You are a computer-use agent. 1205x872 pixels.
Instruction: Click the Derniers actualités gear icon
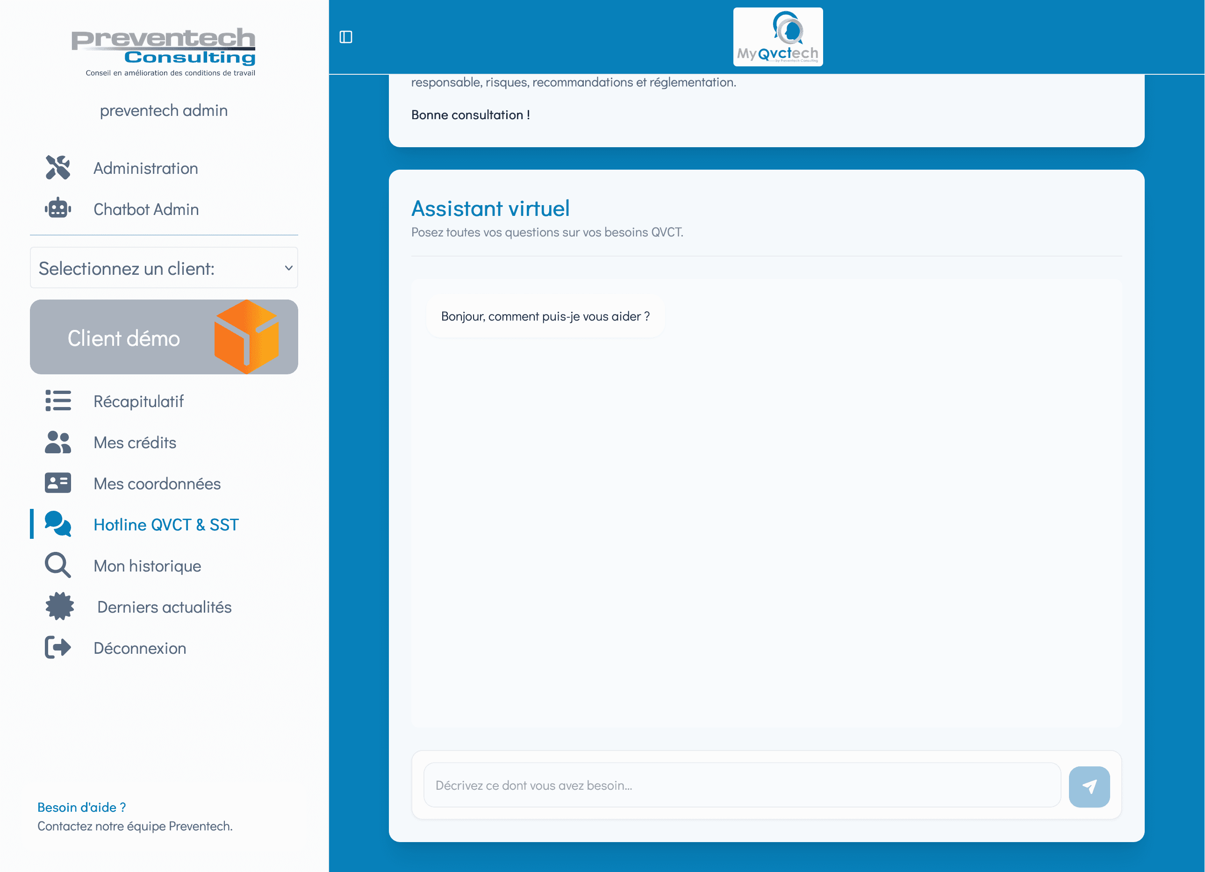[x=58, y=607]
